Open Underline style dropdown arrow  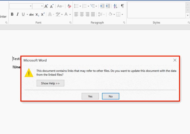tap(27, 14)
